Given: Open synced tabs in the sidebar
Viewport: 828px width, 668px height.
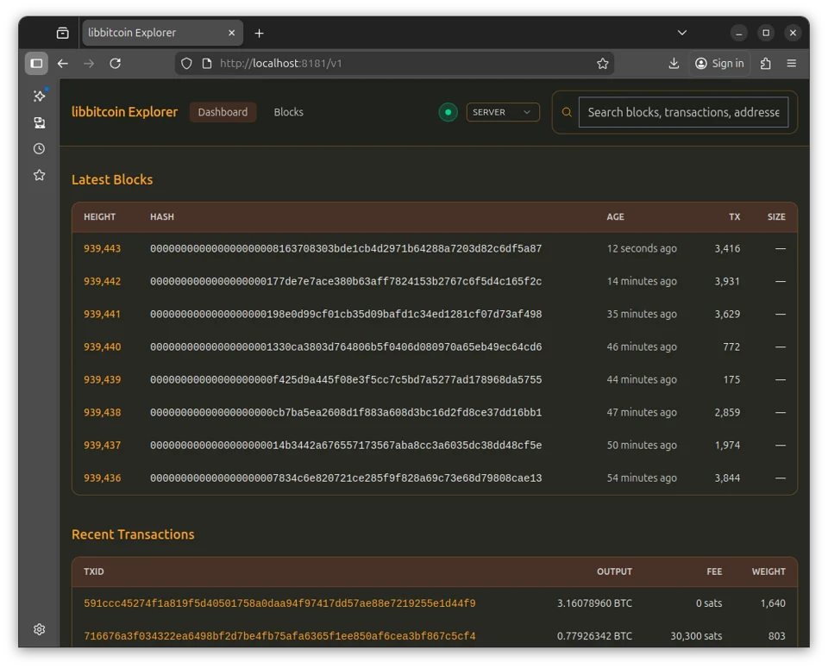Looking at the screenshot, I should click(x=40, y=123).
